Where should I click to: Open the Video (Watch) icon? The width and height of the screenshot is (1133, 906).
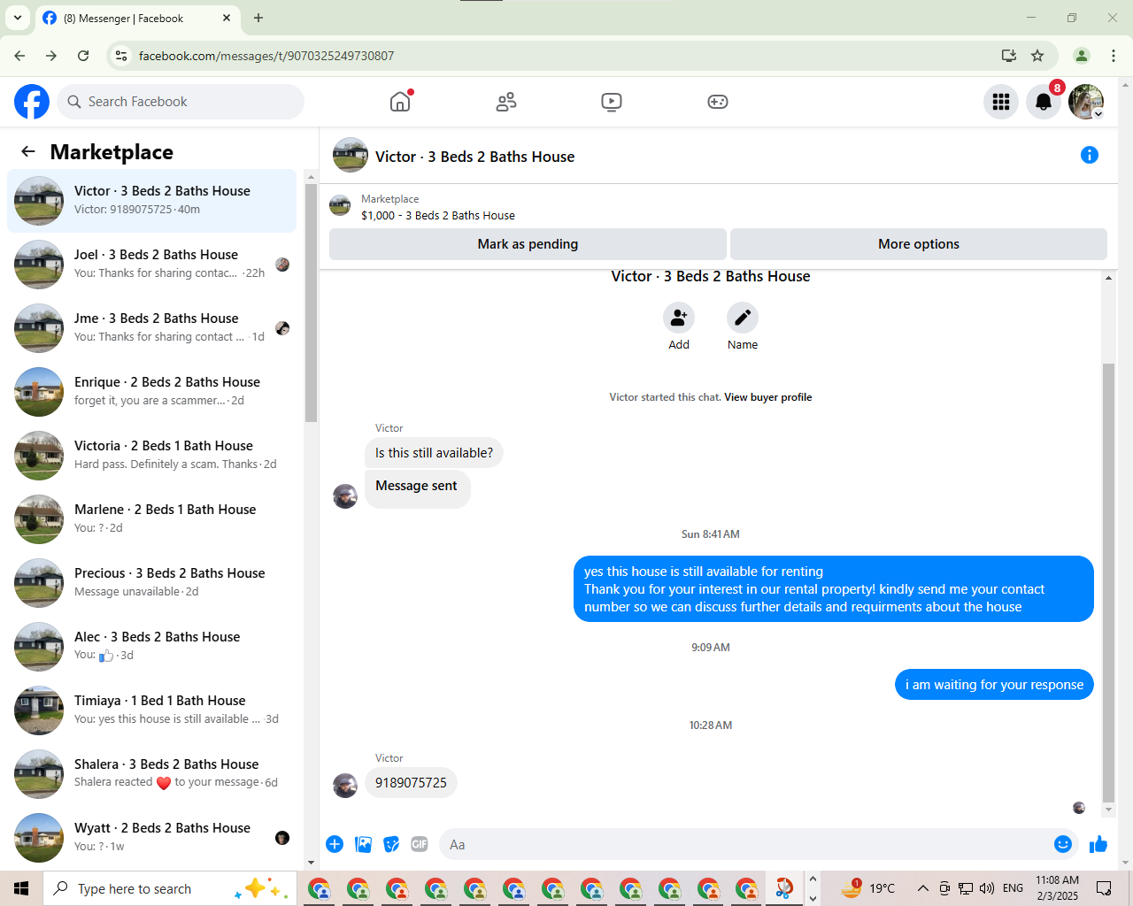pyautogui.click(x=612, y=102)
